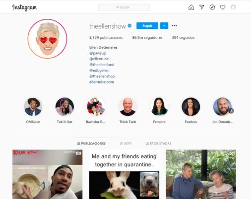The height and width of the screenshot is (199, 251).
Task: Open the 8,729 publicaciones count
Action: (x=106, y=38)
